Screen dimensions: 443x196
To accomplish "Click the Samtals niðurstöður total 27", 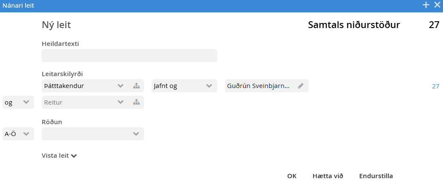I will pyautogui.click(x=434, y=25).
